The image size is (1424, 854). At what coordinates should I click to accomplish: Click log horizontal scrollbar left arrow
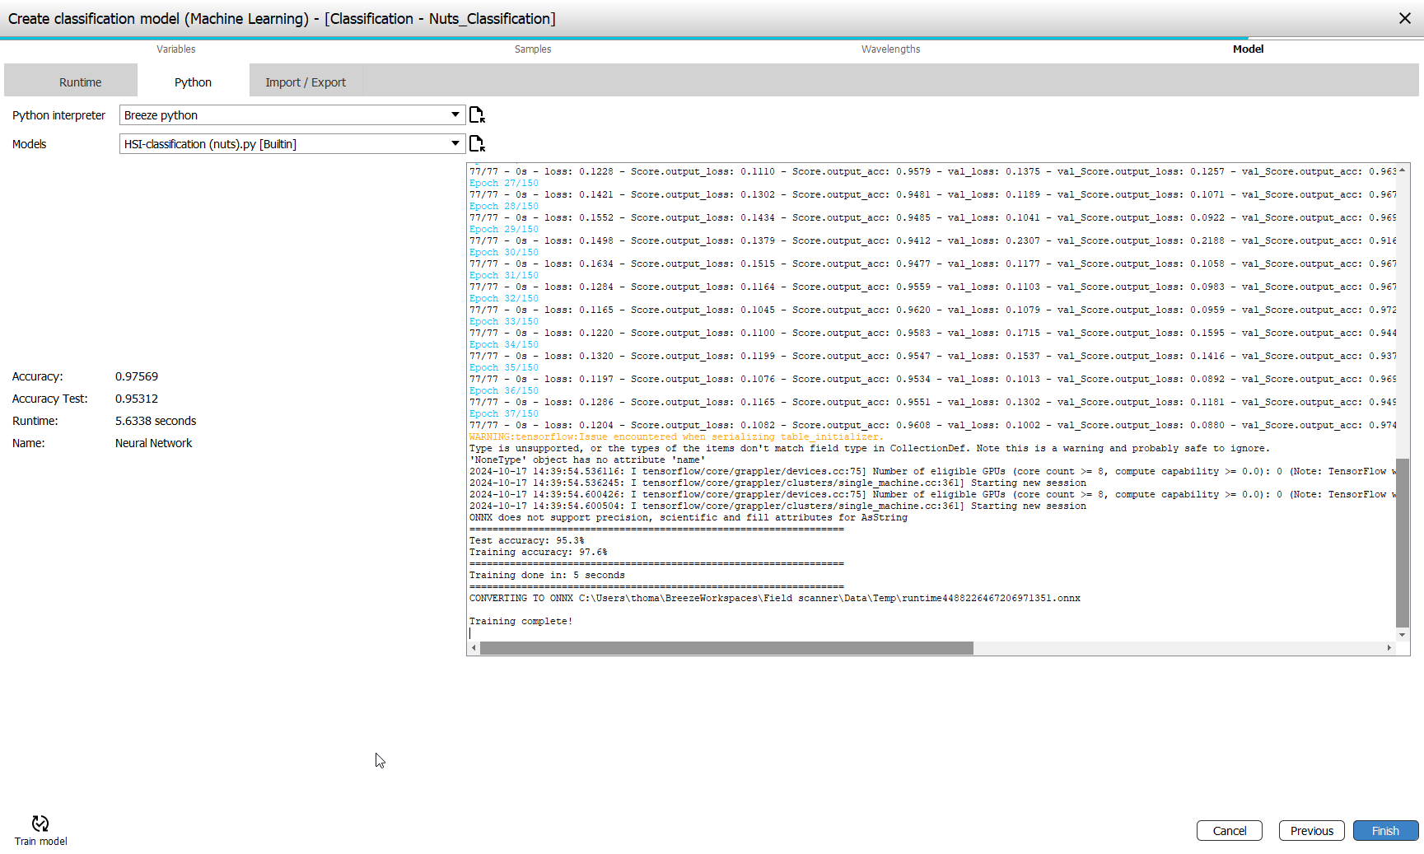click(474, 648)
